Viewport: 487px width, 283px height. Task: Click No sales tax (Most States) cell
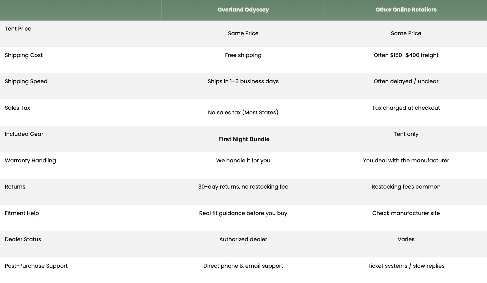click(x=243, y=113)
